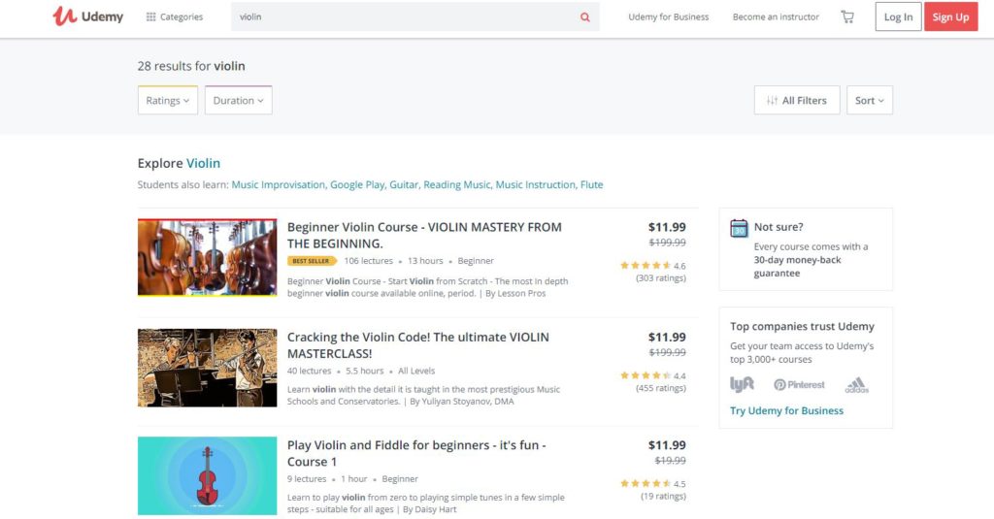Image resolution: width=994 pixels, height=519 pixels.
Task: Click the All Levels text
Action: [x=416, y=371]
